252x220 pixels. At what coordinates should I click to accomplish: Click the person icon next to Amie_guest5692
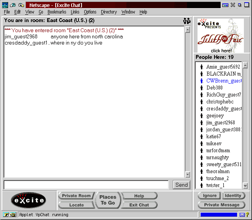(201, 67)
